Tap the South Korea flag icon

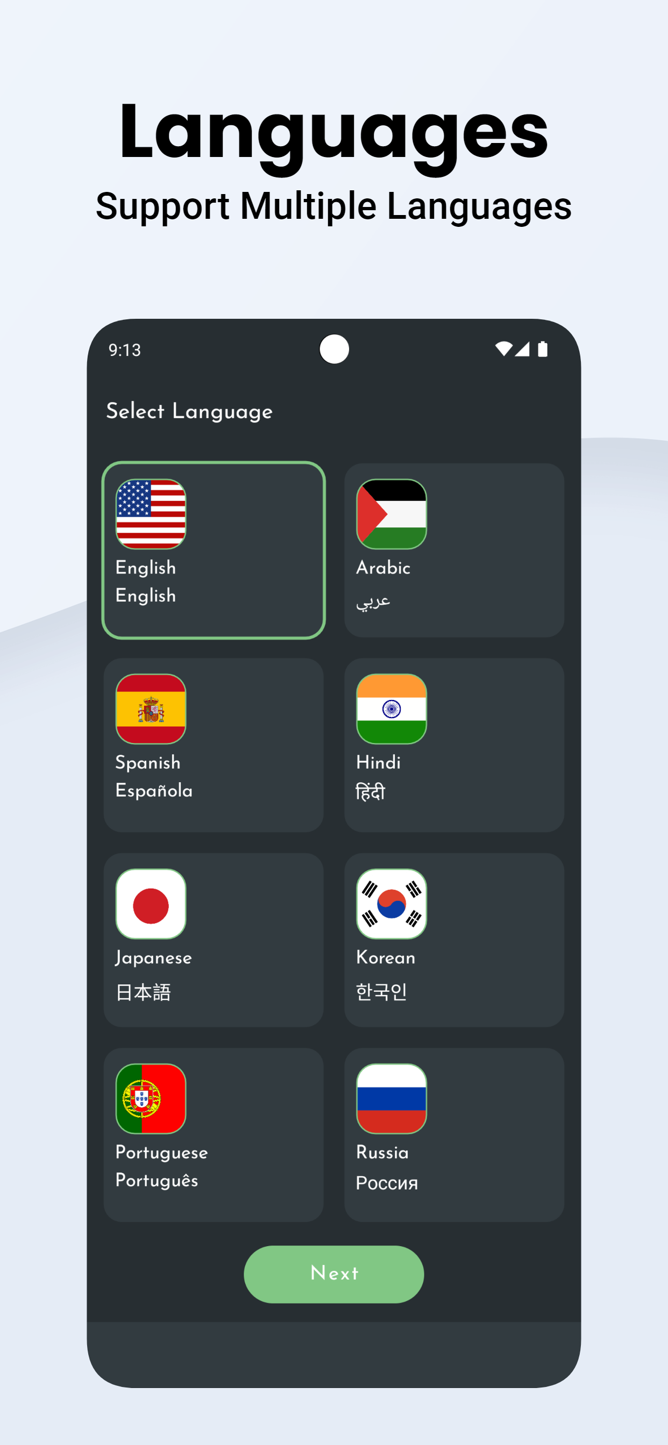391,904
